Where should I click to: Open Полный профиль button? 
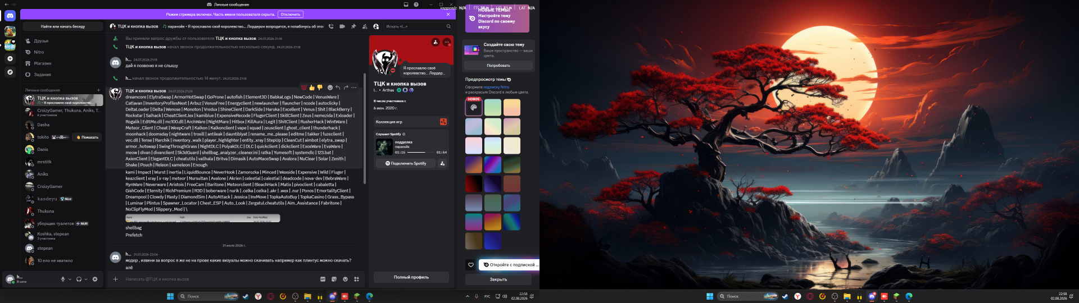pos(411,277)
